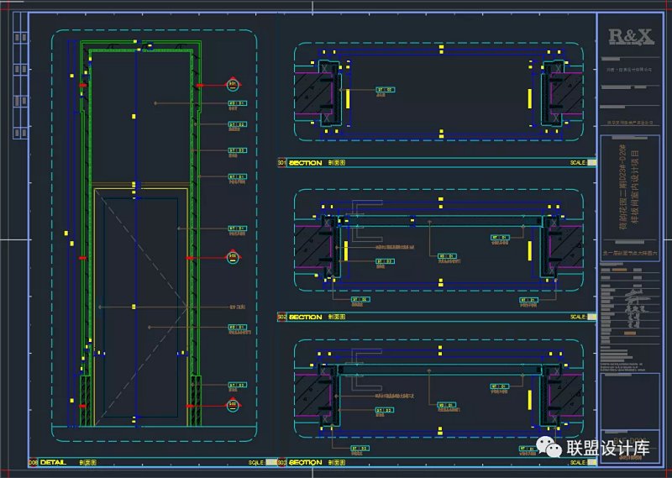The width and height of the screenshot is (672, 478).
Task: Click the S03 number tag beside SECTION
Action: click(281, 462)
